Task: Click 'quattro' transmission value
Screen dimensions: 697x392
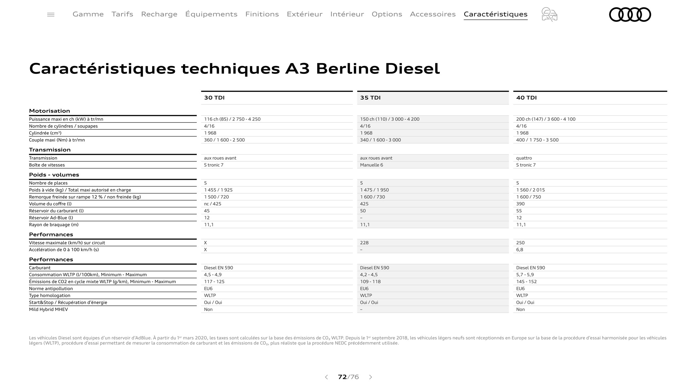Action: 524,158
